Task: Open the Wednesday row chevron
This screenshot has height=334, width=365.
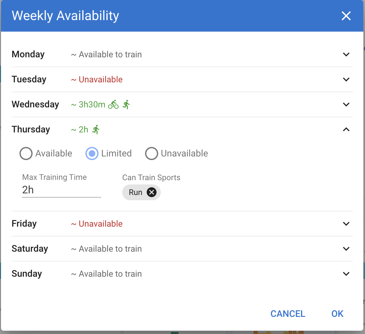Action: tap(346, 104)
